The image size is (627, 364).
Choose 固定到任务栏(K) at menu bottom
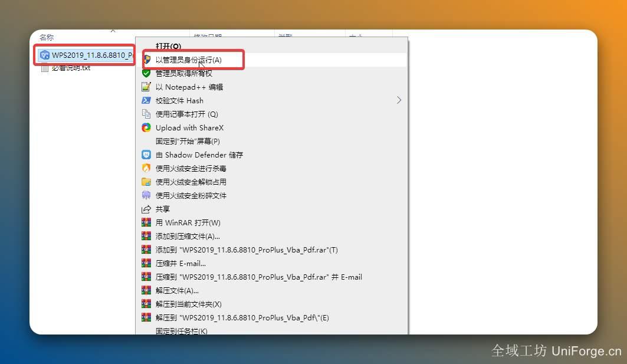coord(182,331)
